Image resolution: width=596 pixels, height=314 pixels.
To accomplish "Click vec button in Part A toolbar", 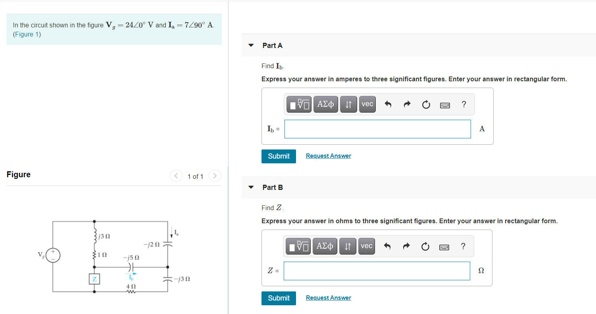I will coord(368,104).
